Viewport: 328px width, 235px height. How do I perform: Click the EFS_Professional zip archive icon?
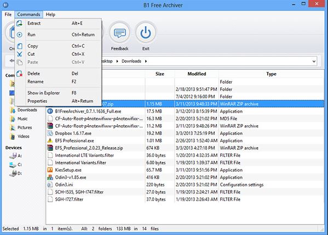coord(50,148)
